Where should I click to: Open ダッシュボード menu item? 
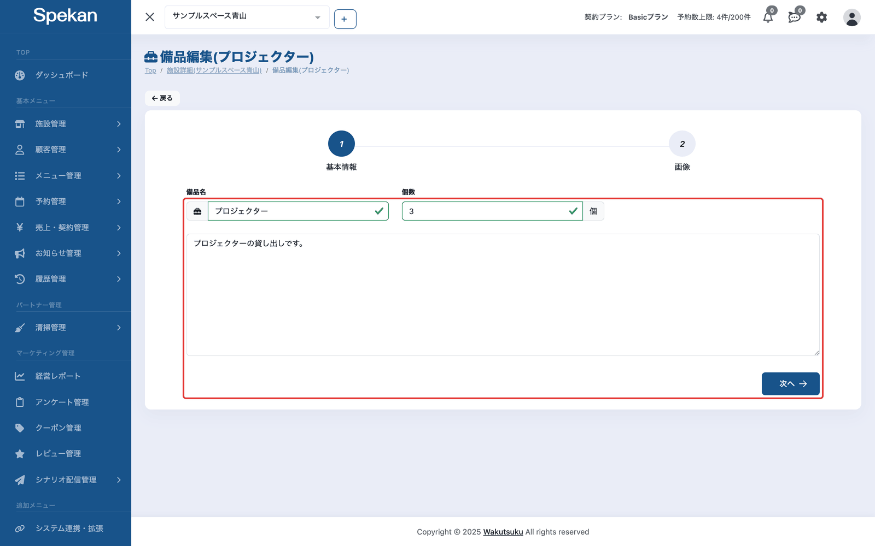click(x=66, y=75)
